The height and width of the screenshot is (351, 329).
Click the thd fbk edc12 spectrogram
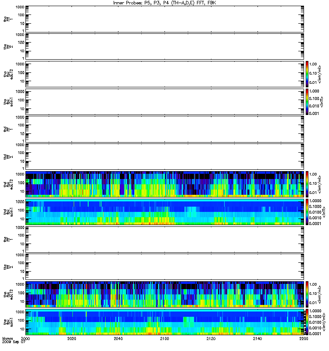pyautogui.click(x=164, y=184)
